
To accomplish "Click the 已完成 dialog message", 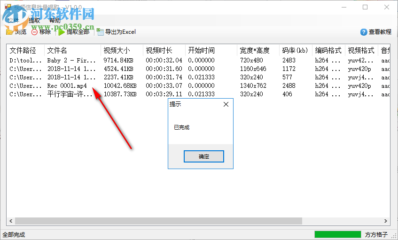I will (181, 127).
